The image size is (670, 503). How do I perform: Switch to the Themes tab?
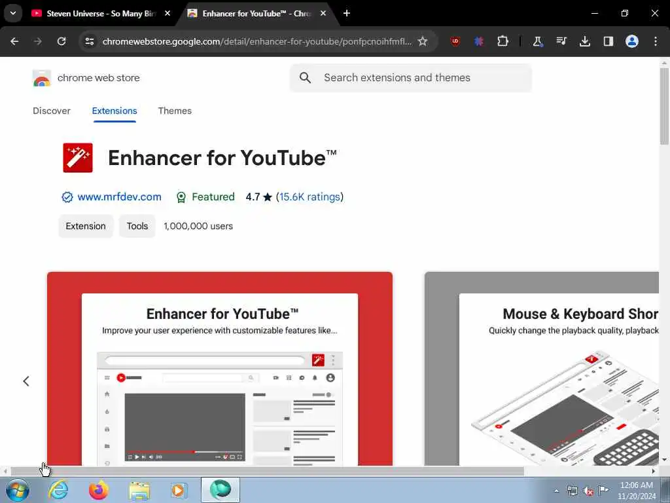click(x=175, y=111)
